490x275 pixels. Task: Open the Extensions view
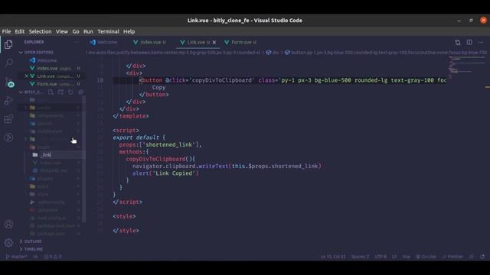pyautogui.click(x=8, y=119)
